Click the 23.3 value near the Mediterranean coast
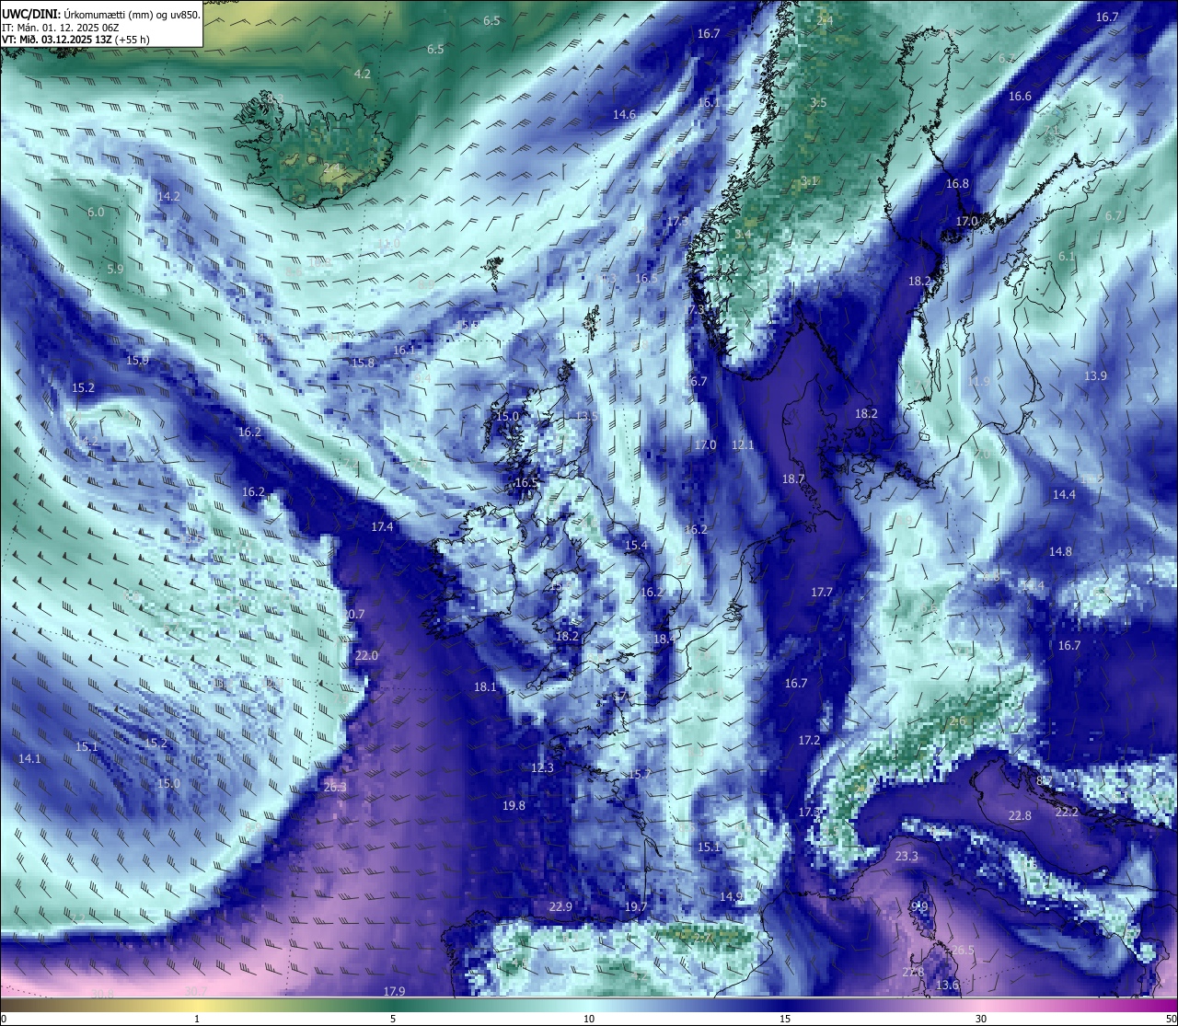The width and height of the screenshot is (1178, 1026). click(907, 856)
